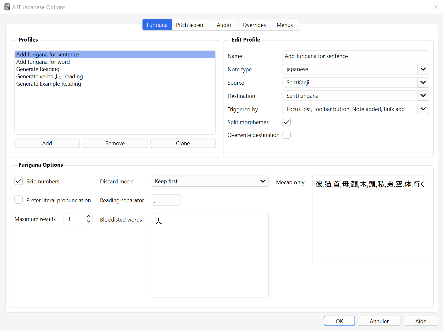
Task: Expand the Triggered by dropdown
Action: 356,109
